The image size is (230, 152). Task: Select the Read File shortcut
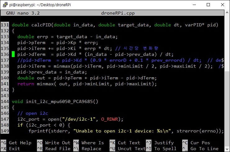click(x=57, y=149)
